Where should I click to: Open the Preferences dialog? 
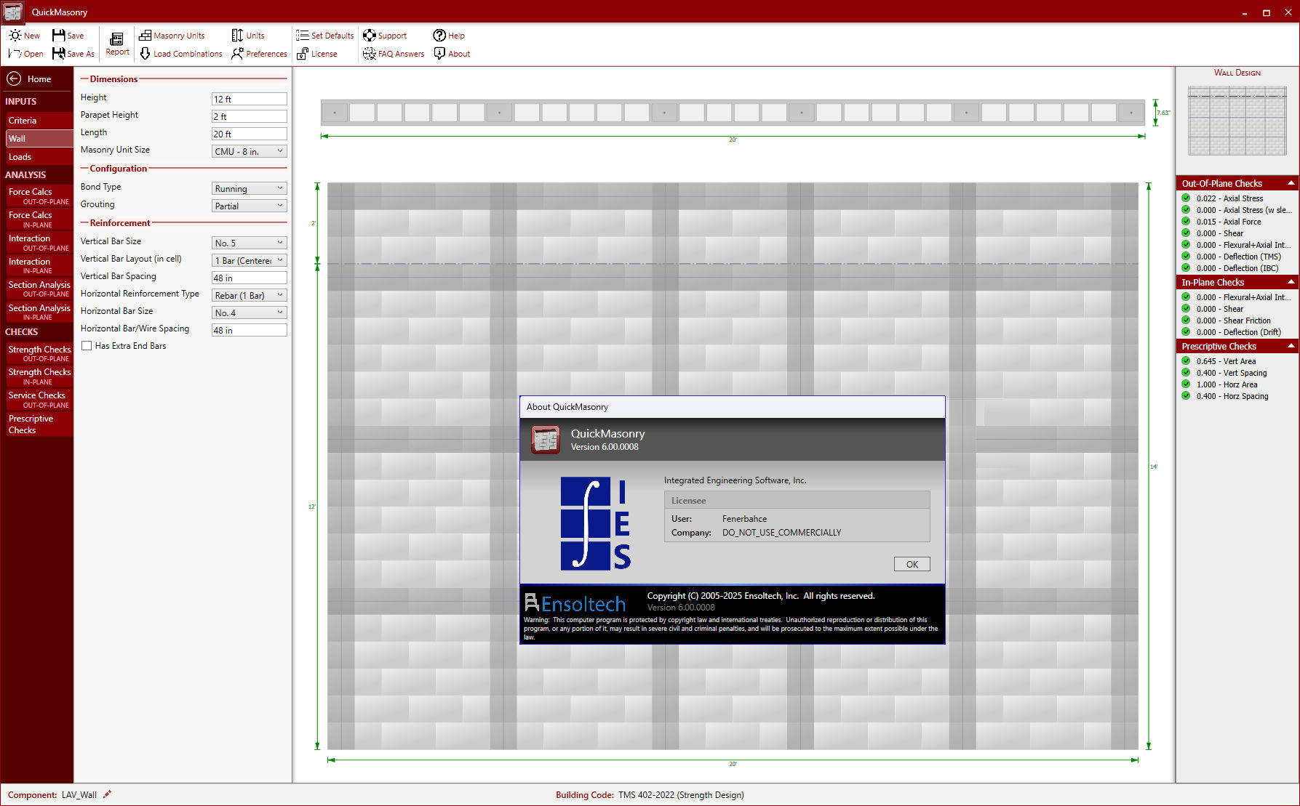click(x=258, y=53)
